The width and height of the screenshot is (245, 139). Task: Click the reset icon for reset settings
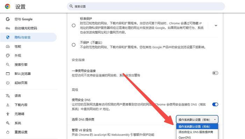click(8, 132)
